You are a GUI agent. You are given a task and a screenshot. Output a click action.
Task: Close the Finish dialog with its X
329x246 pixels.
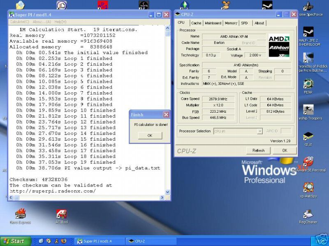point(166,114)
